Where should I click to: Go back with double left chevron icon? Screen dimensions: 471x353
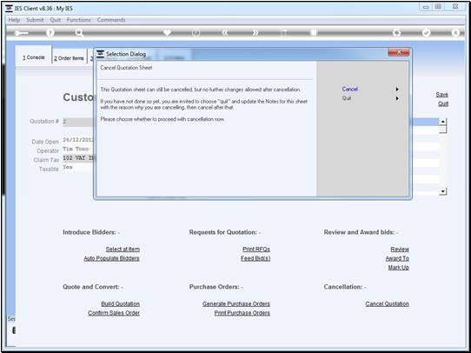click(x=225, y=33)
